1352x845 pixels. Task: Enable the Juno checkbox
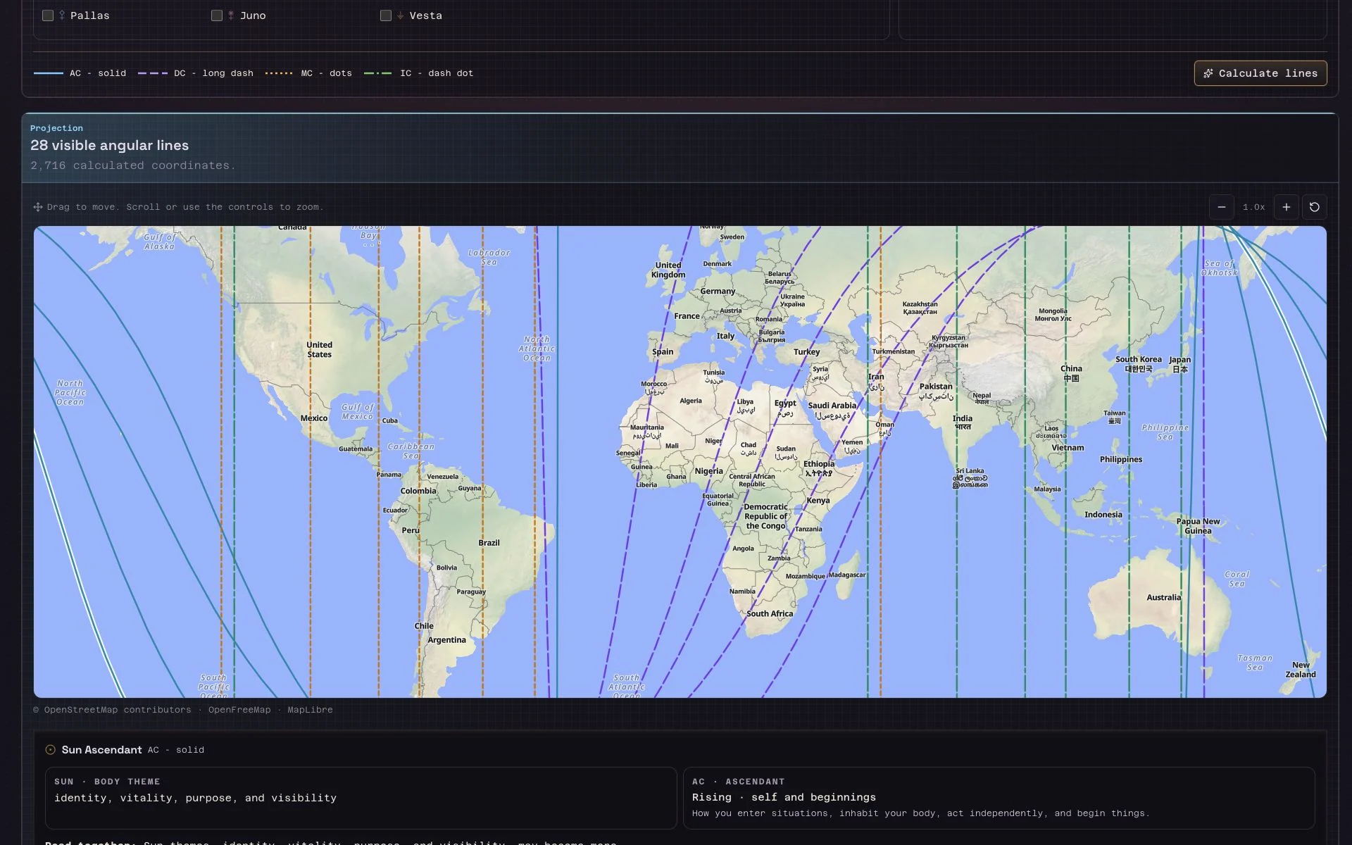pyautogui.click(x=217, y=15)
